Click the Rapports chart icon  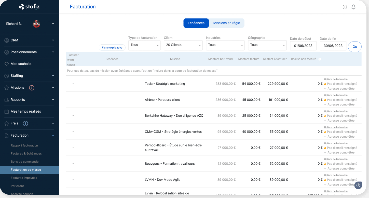click(x=7, y=100)
